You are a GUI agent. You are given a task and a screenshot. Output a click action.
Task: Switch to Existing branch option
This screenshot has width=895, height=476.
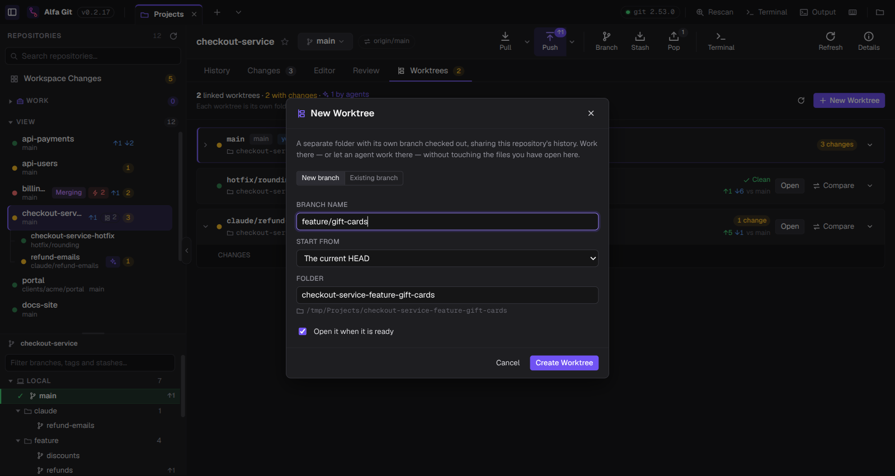tap(374, 178)
